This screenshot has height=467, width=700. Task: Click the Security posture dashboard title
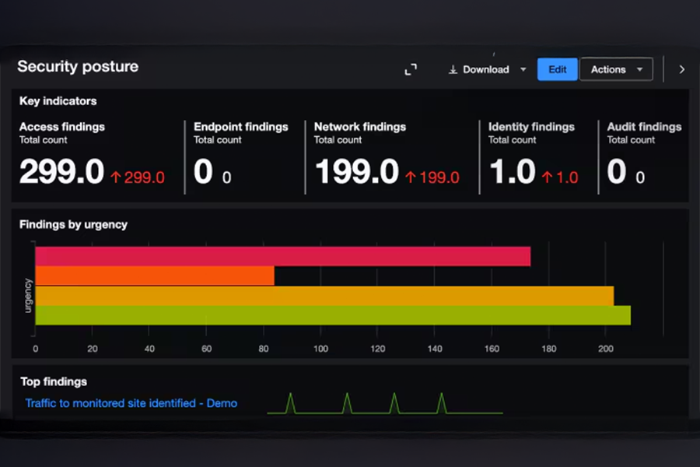point(78,66)
